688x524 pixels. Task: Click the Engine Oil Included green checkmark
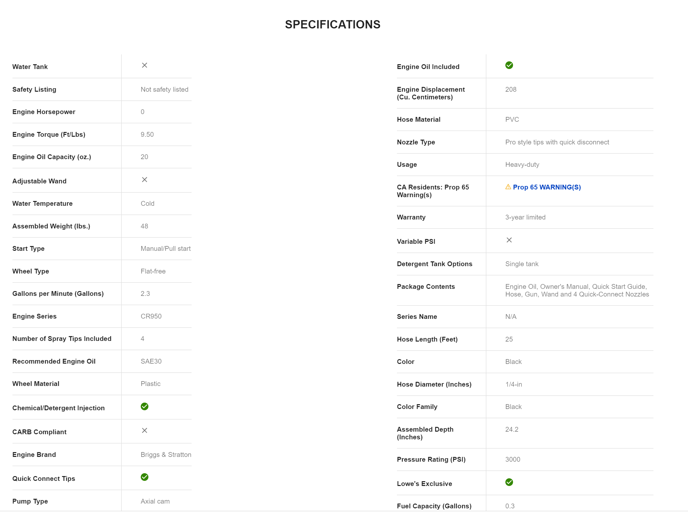pyautogui.click(x=509, y=65)
